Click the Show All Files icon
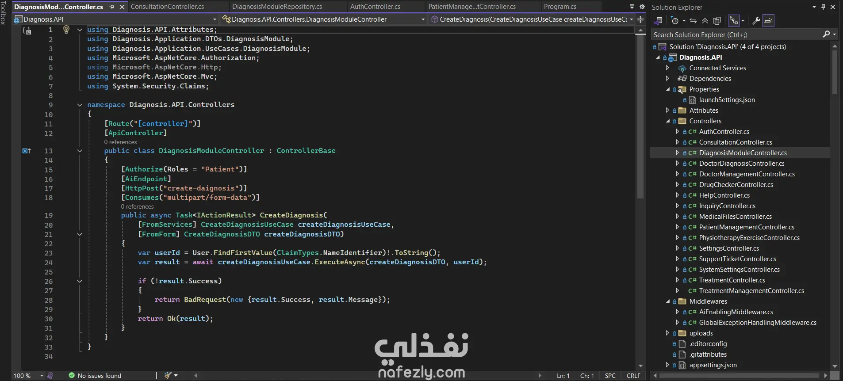The image size is (843, 381). tap(717, 21)
